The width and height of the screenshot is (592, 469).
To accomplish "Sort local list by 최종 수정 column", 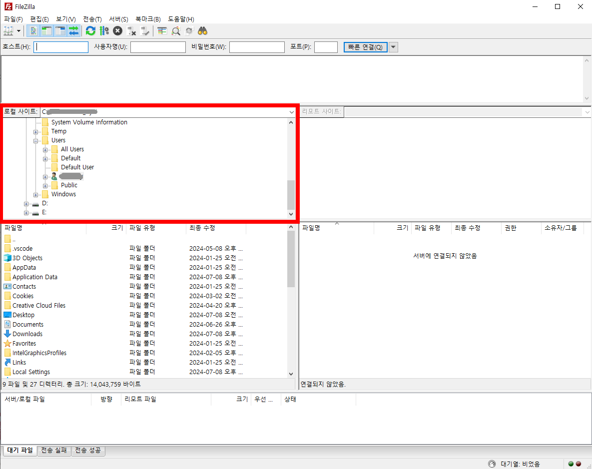I will [216, 228].
